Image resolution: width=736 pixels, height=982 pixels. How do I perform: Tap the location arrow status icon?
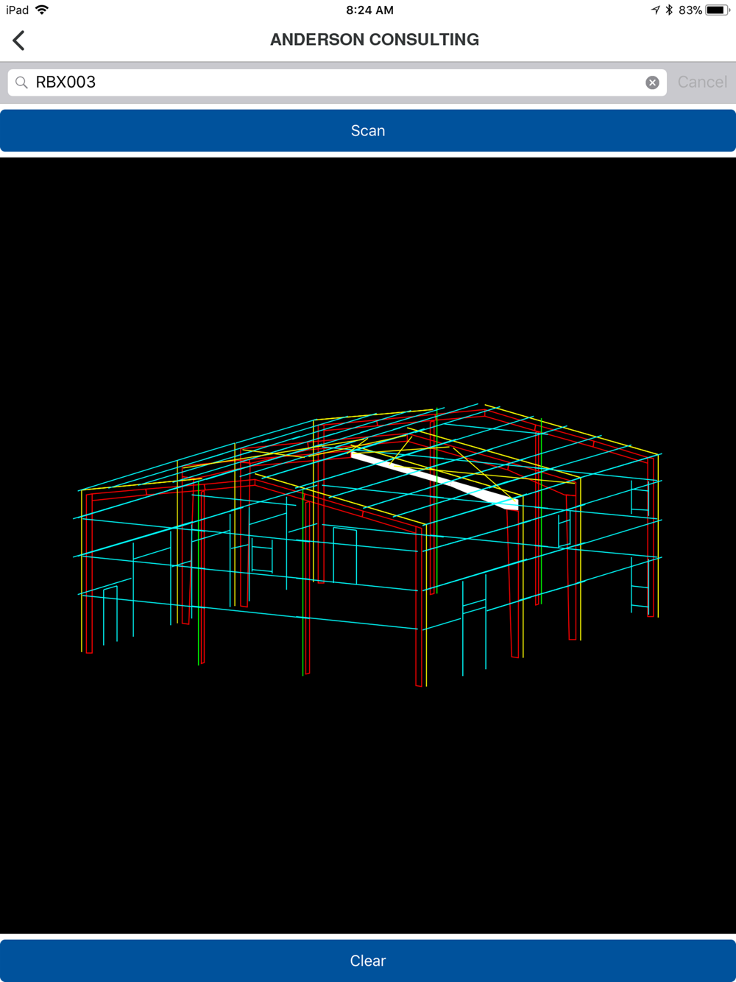point(655,10)
